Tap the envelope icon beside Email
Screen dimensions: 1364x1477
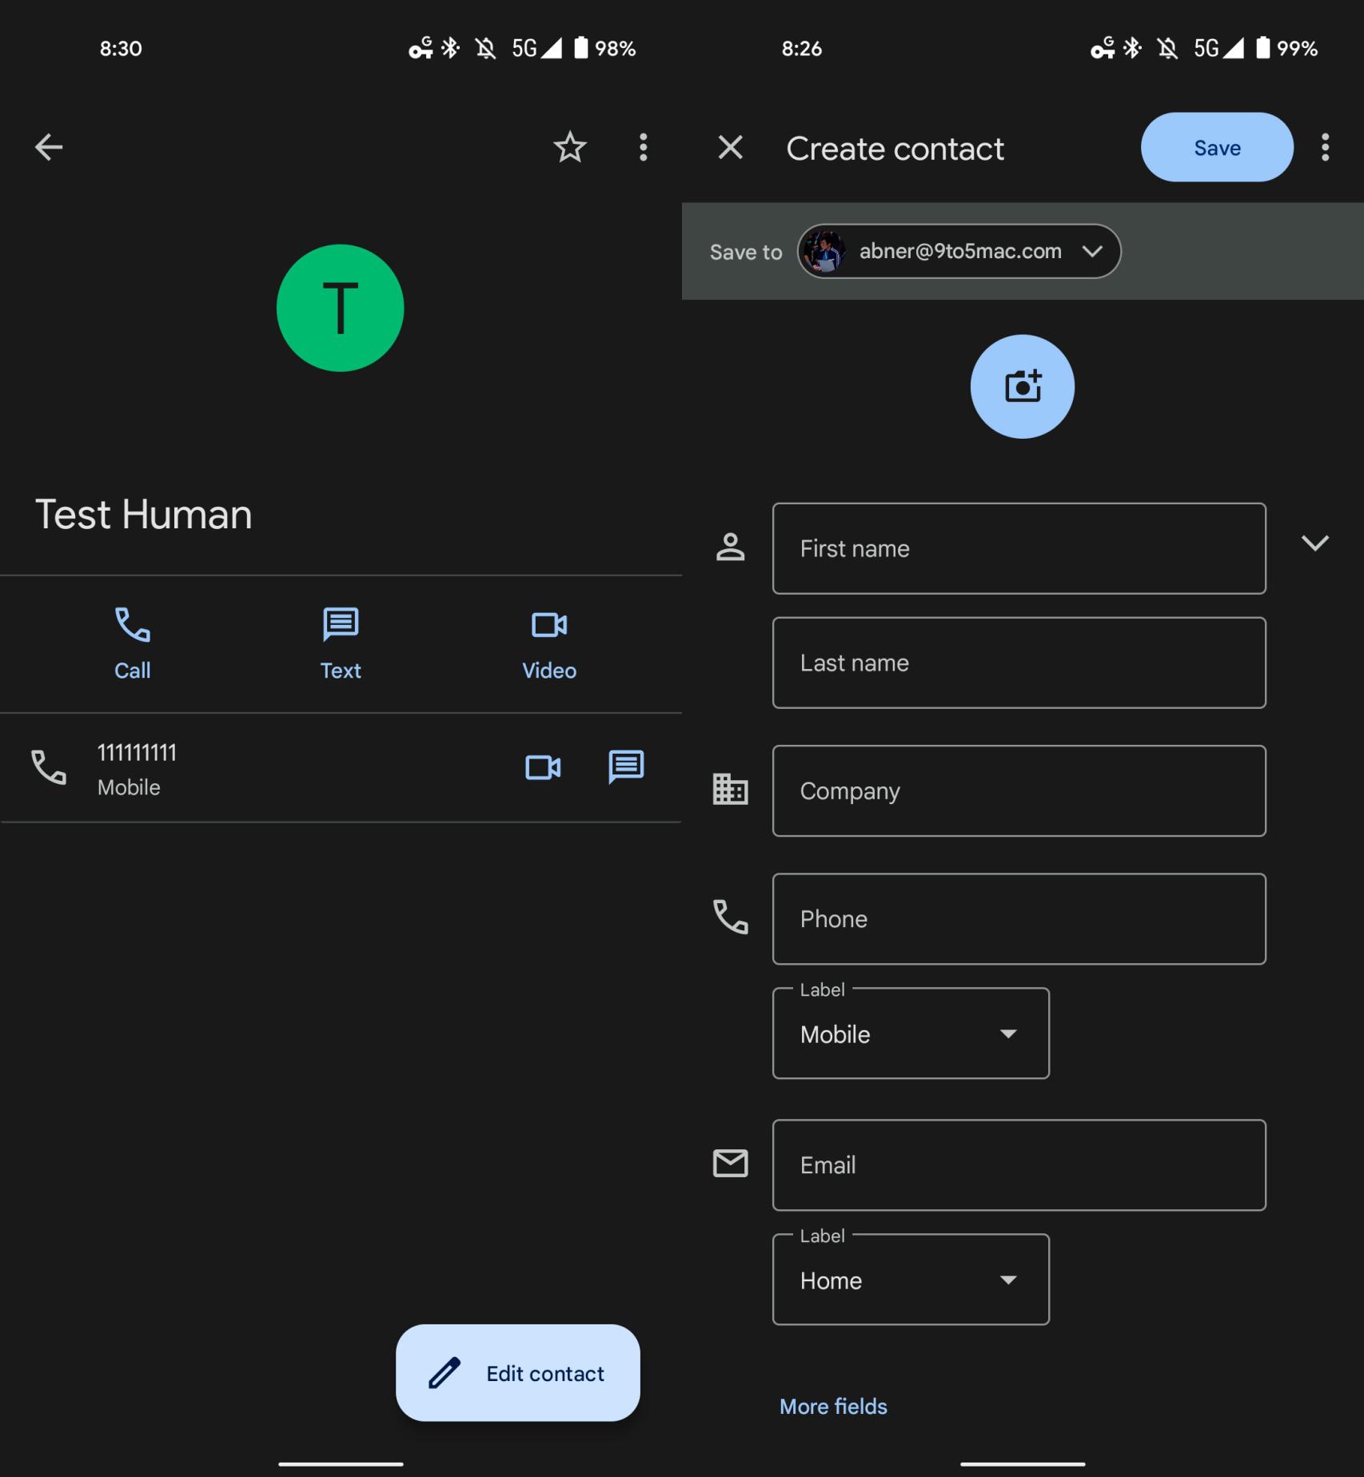point(730,1164)
